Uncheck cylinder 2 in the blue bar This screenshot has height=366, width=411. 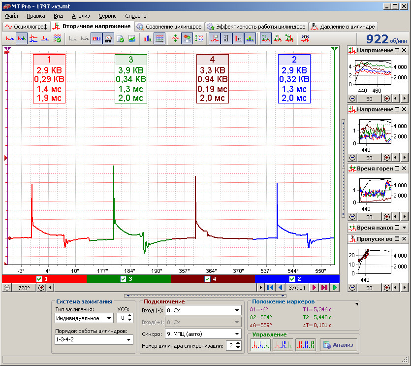(292, 279)
